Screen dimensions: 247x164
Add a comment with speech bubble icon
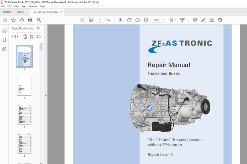pyautogui.click(x=195, y=20)
